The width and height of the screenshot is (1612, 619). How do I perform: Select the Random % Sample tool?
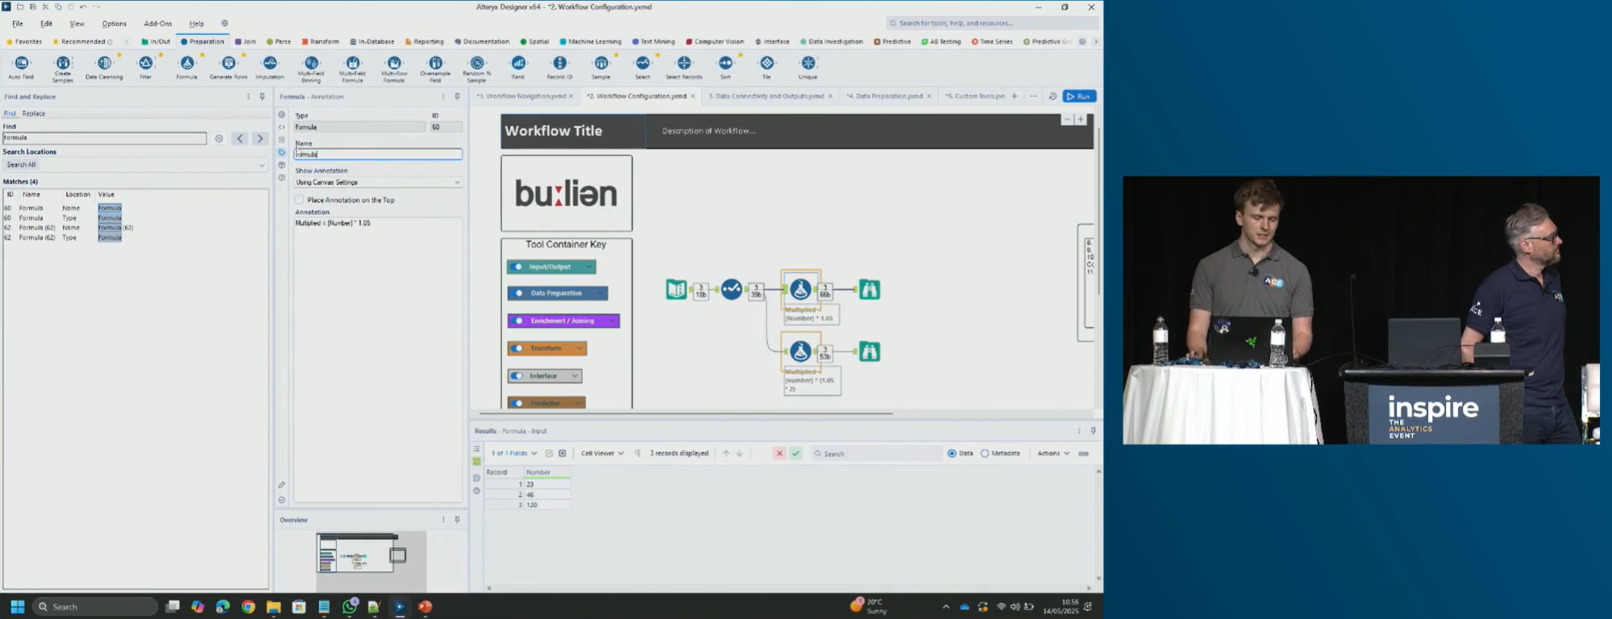tap(477, 68)
